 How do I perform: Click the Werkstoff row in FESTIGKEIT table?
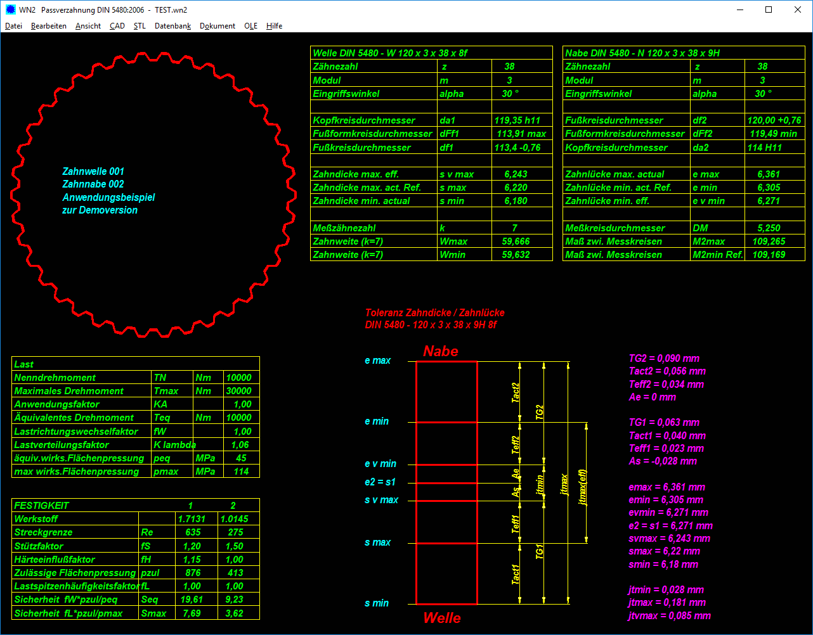[39, 519]
